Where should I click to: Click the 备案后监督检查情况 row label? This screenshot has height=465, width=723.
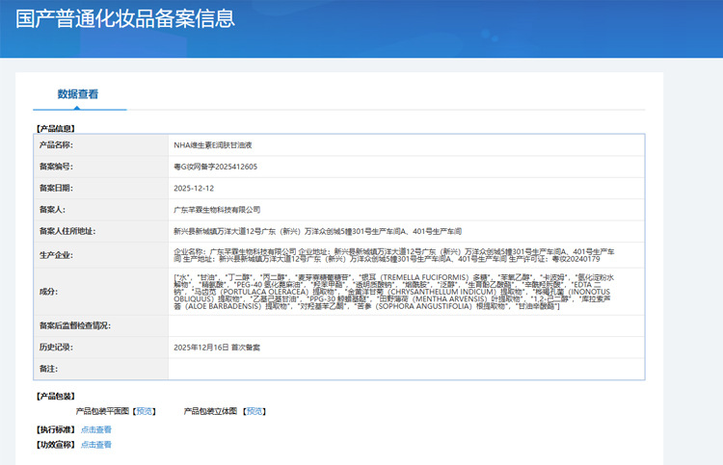tap(74, 326)
